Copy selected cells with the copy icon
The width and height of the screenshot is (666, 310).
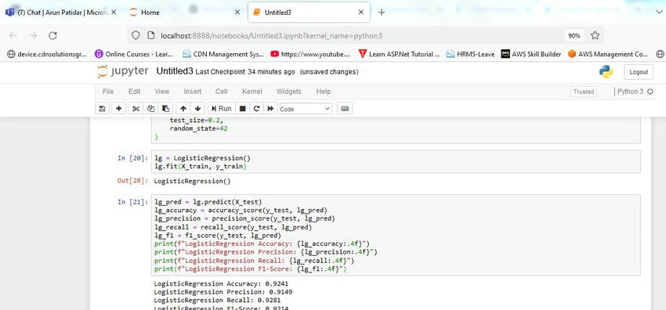[x=150, y=109]
